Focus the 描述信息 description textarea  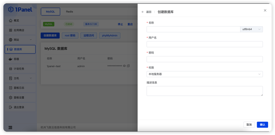(x=205, y=91)
